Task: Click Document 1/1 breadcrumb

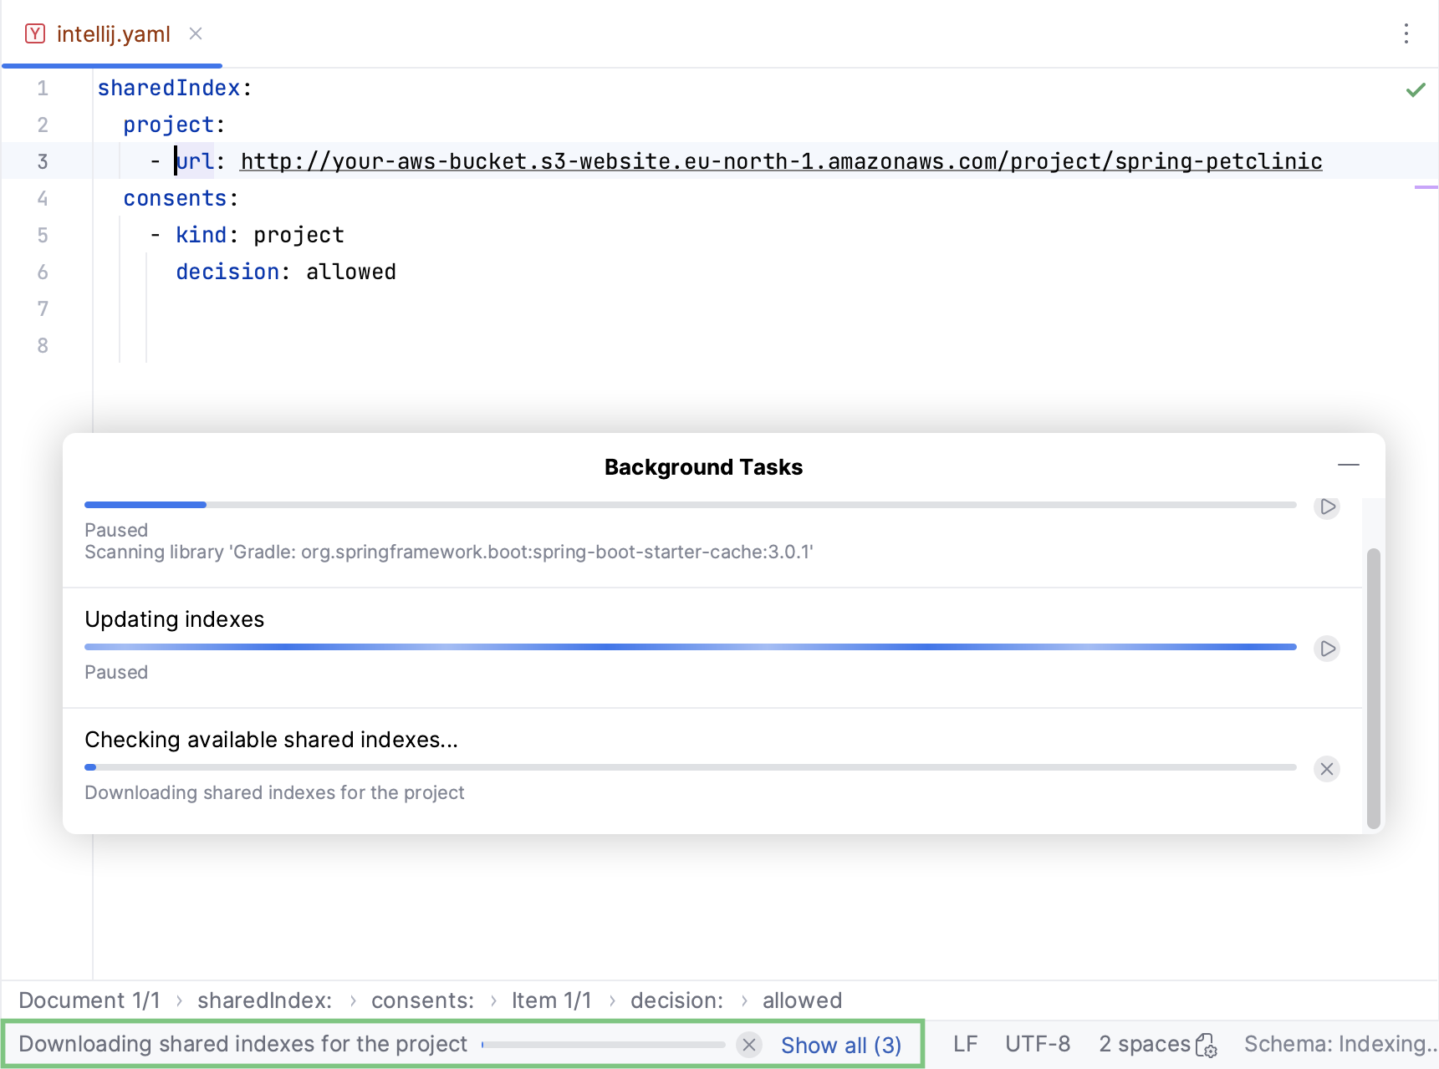Action: coord(89,1000)
